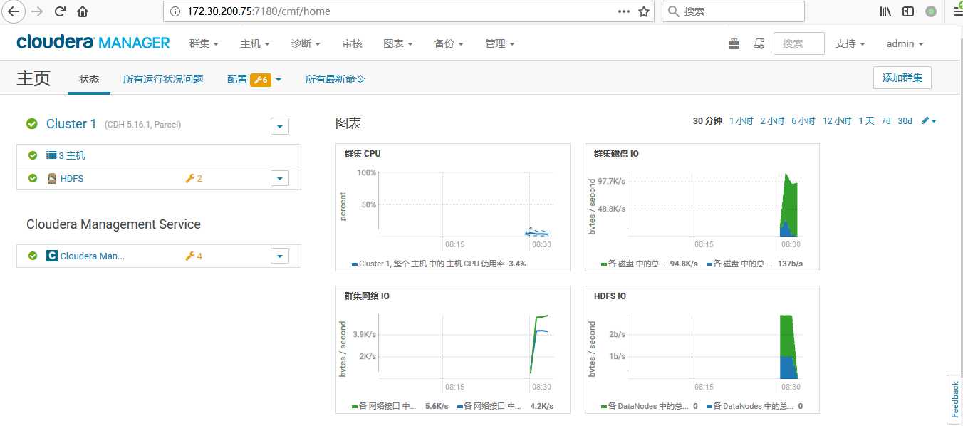Viewport: 963px width, 426px height.
Task: Open the 主机 menu
Action: (255, 43)
